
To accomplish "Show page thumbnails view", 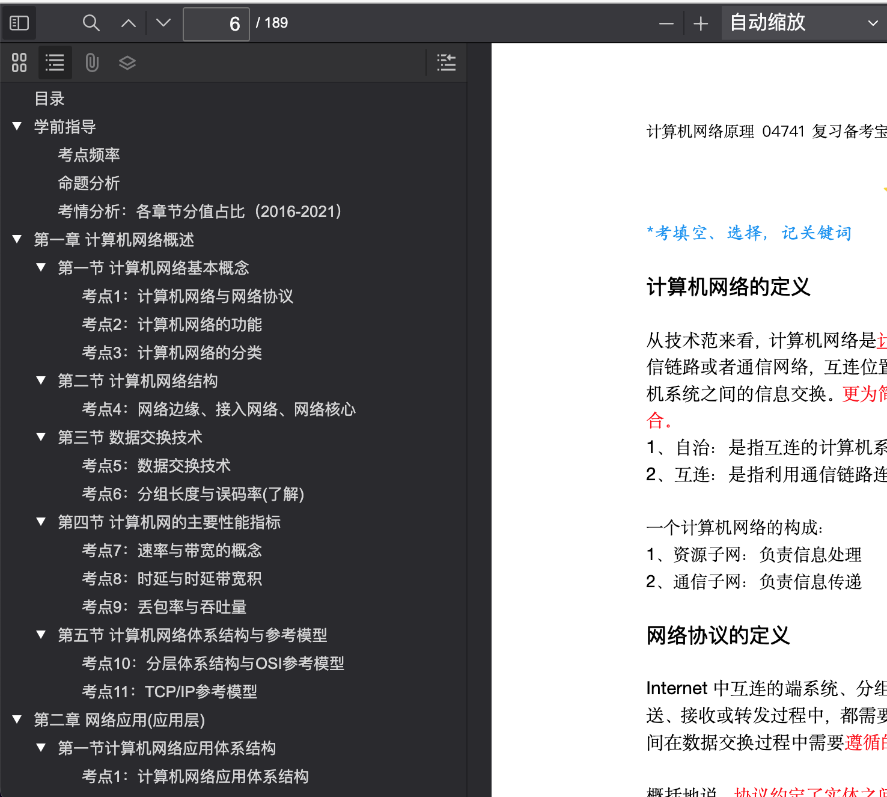I will coord(19,63).
